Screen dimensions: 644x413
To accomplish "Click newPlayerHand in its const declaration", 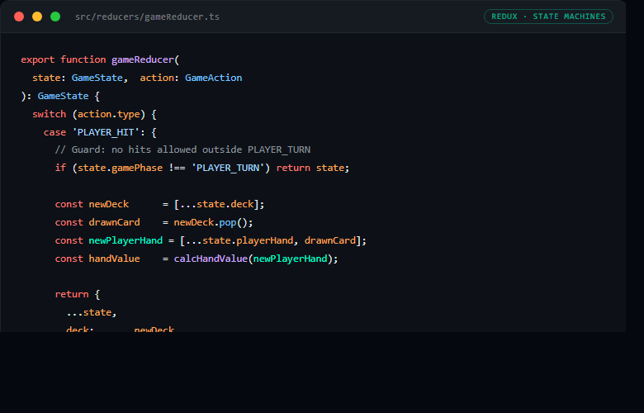I will click(x=125, y=240).
